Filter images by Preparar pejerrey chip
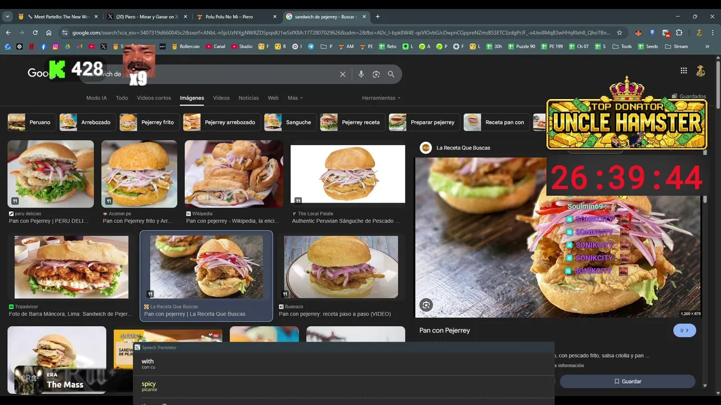 pyautogui.click(x=424, y=122)
